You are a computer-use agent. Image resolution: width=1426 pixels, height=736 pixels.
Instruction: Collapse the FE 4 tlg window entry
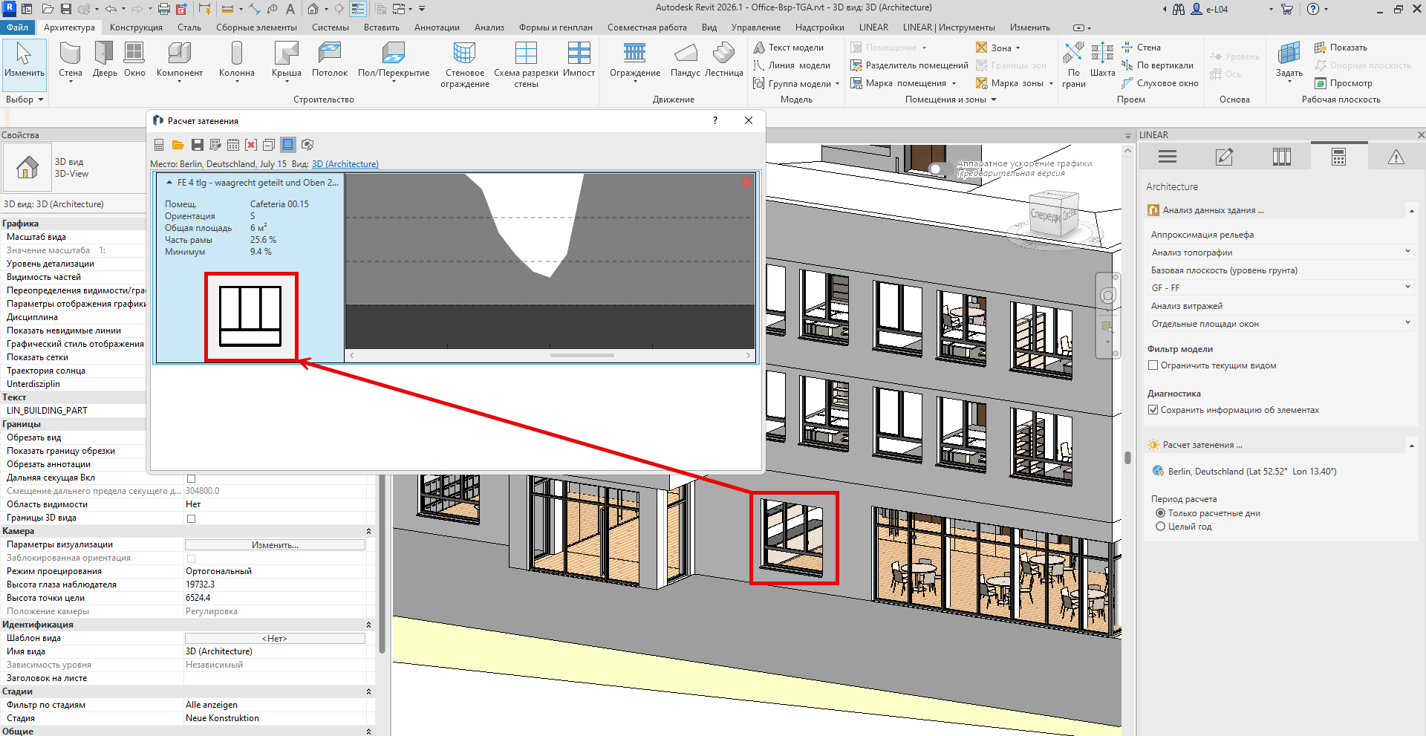169,183
